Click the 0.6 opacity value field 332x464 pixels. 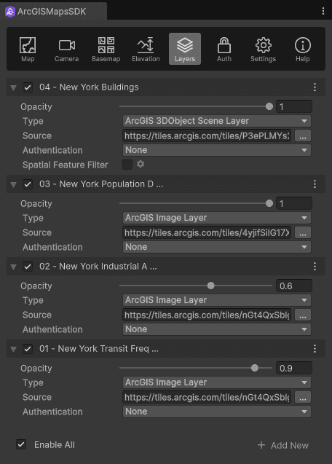tap(294, 286)
